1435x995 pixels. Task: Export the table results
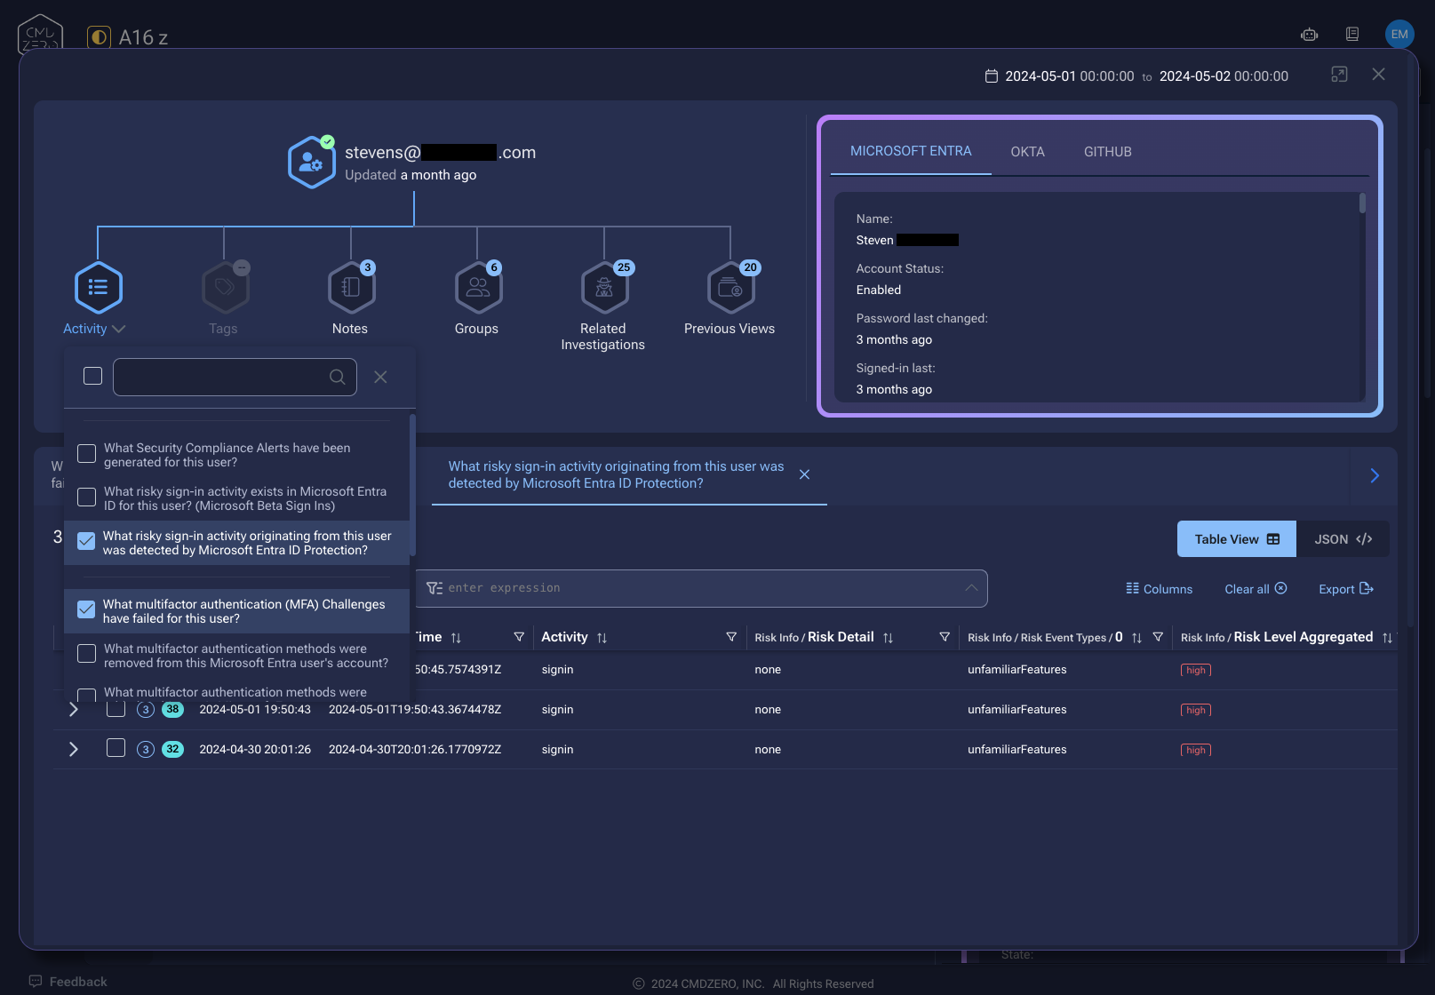pos(1346,589)
